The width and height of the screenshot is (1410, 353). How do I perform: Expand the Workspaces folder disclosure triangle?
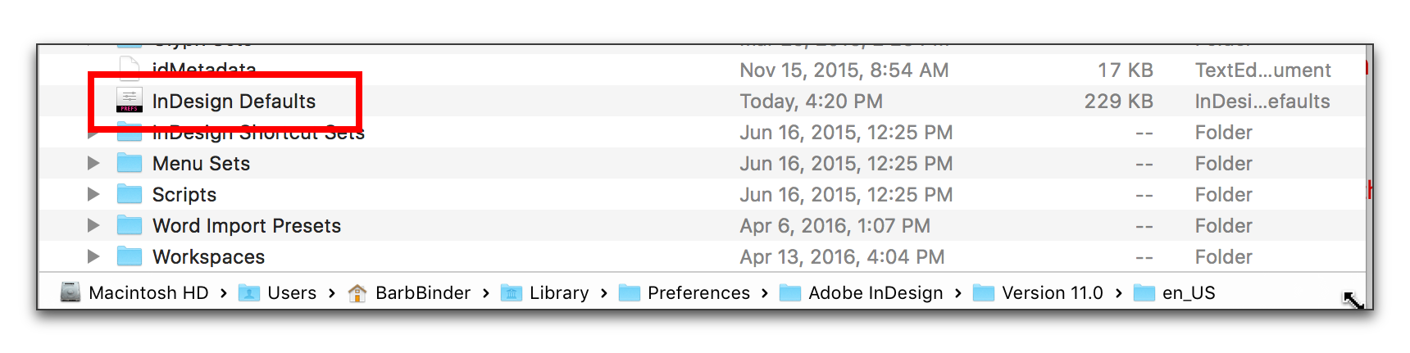tap(93, 256)
